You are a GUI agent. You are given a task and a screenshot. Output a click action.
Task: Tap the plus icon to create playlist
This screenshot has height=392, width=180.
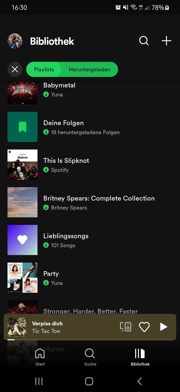coord(166,41)
